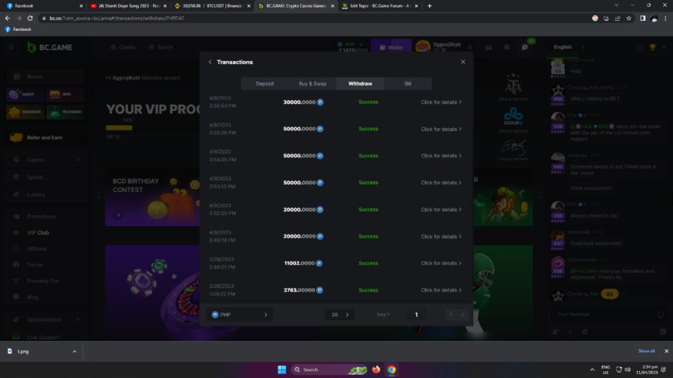This screenshot has height=378, width=673.
Task: Close the Transactions dialog
Action: pyautogui.click(x=462, y=62)
